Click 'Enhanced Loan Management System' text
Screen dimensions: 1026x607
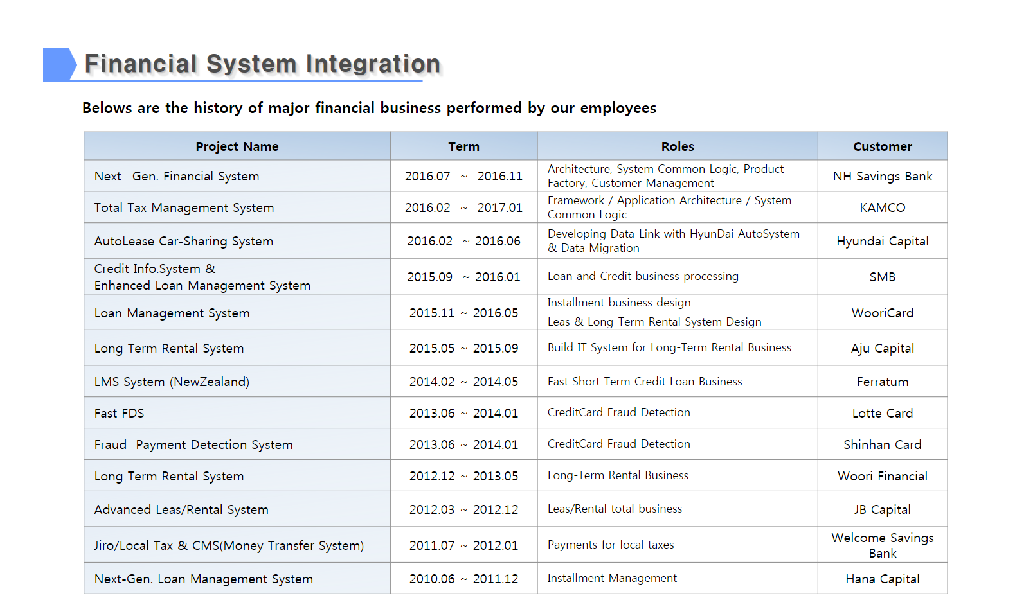coord(203,285)
